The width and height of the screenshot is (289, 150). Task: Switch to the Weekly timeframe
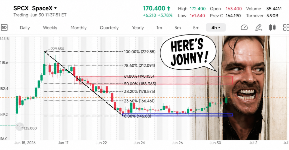50,28
